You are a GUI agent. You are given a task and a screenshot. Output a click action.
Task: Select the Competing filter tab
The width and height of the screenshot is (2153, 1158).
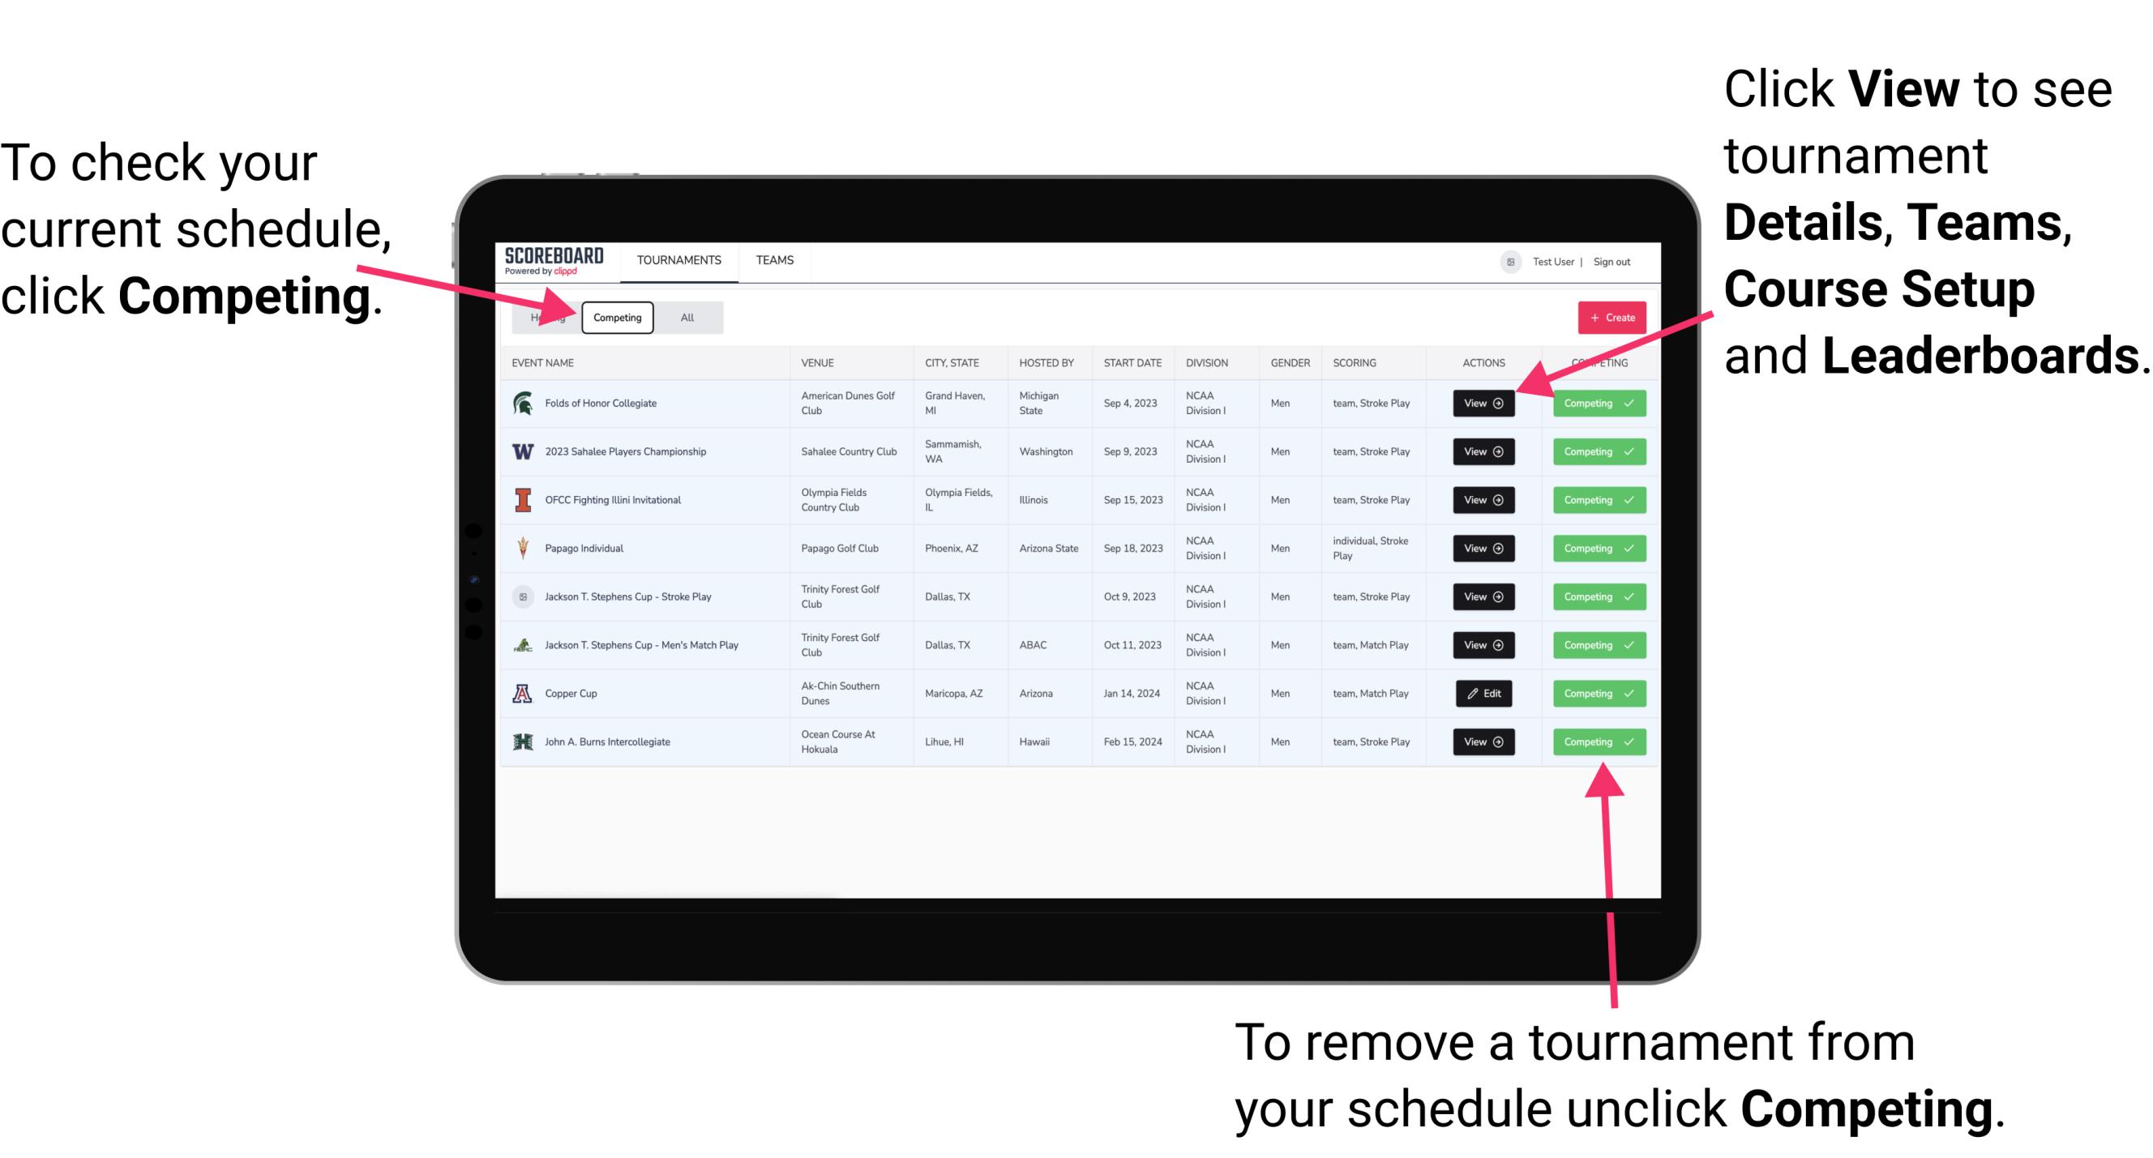(616, 317)
